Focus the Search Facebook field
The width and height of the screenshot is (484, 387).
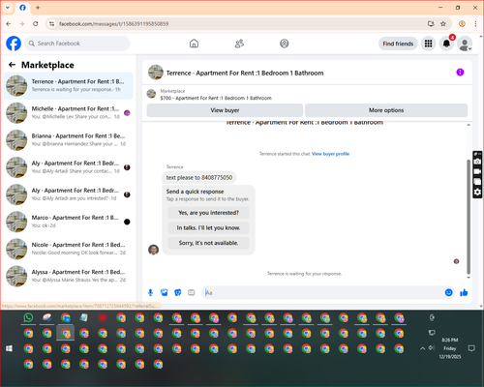coord(77,44)
